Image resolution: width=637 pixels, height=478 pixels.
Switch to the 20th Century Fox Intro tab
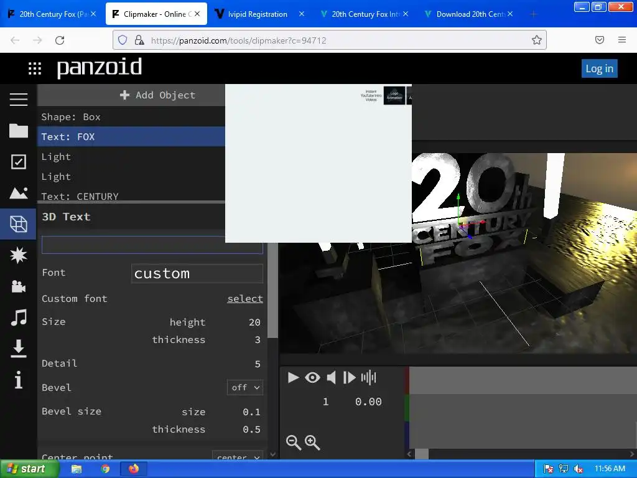(x=365, y=14)
